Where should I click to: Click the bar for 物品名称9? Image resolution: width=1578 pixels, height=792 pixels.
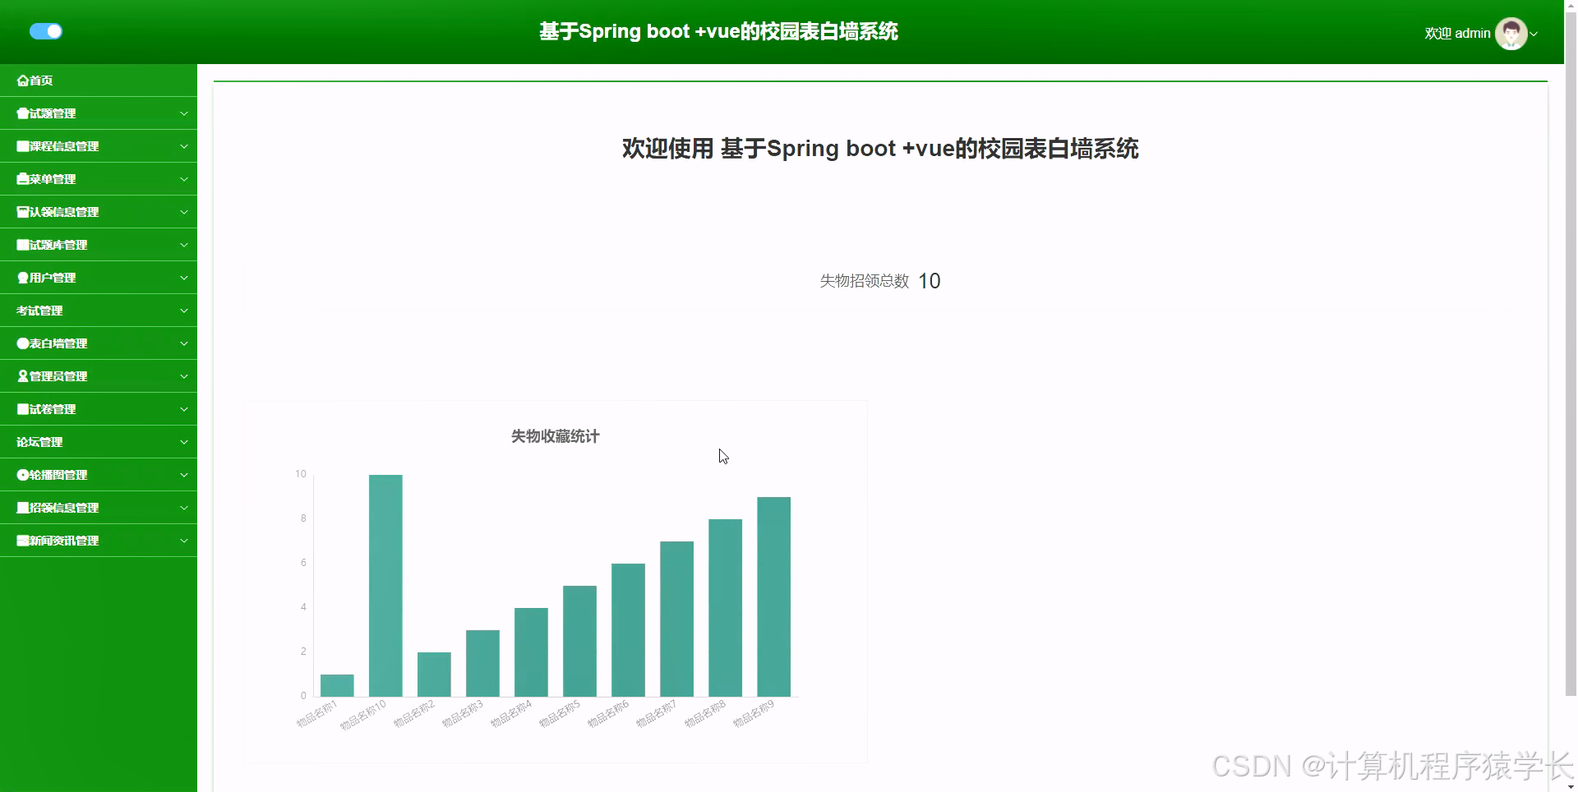(773, 596)
